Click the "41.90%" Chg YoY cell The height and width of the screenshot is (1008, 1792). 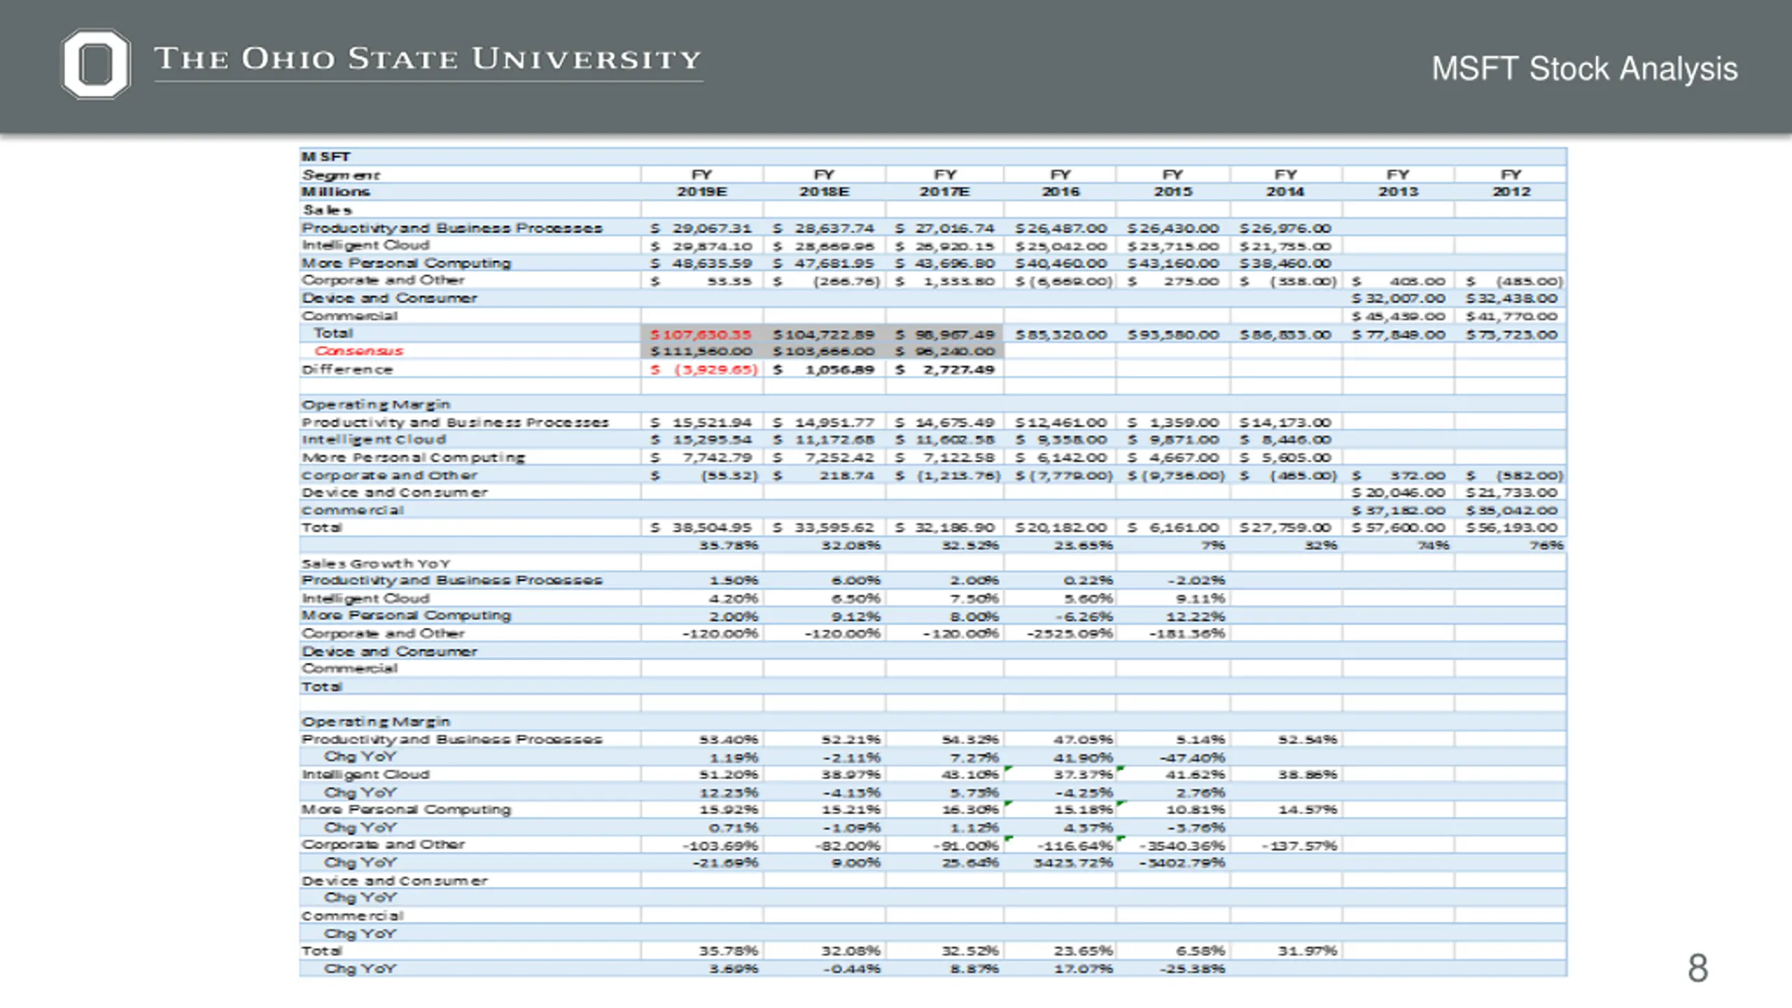(1084, 758)
